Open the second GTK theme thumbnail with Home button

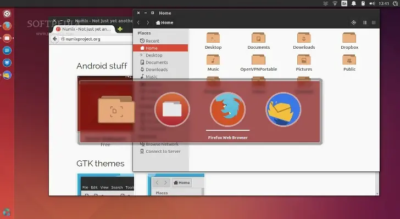click(176, 185)
